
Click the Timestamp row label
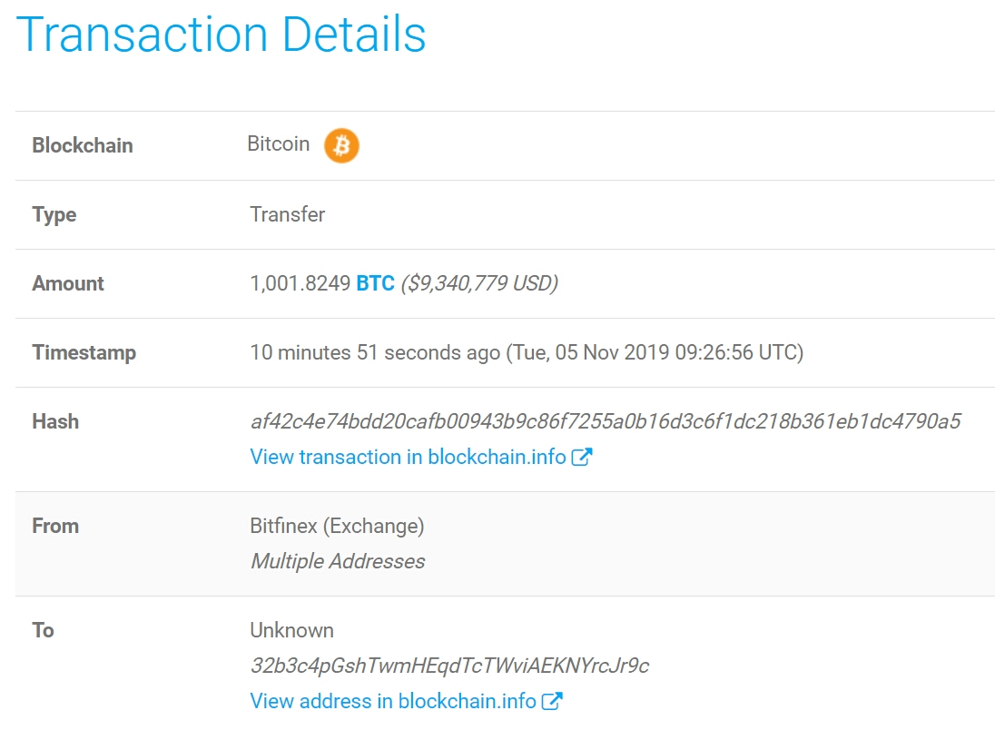(84, 352)
